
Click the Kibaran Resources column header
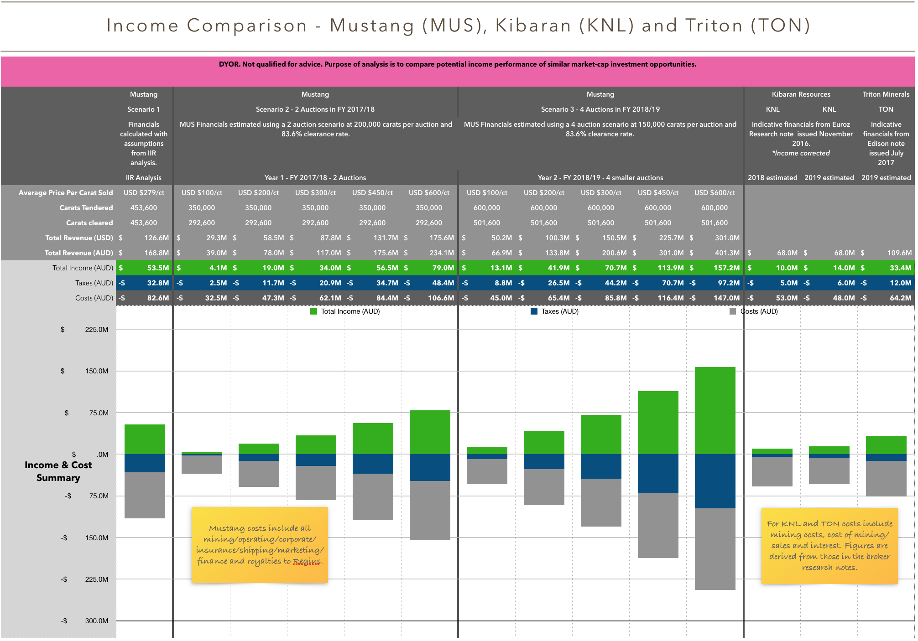click(801, 94)
